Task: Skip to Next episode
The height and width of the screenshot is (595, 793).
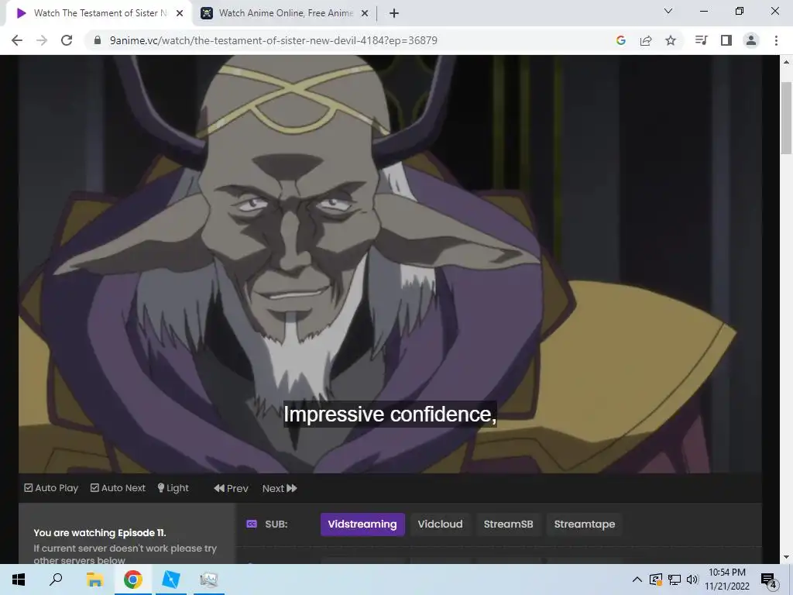Action: coord(280,488)
